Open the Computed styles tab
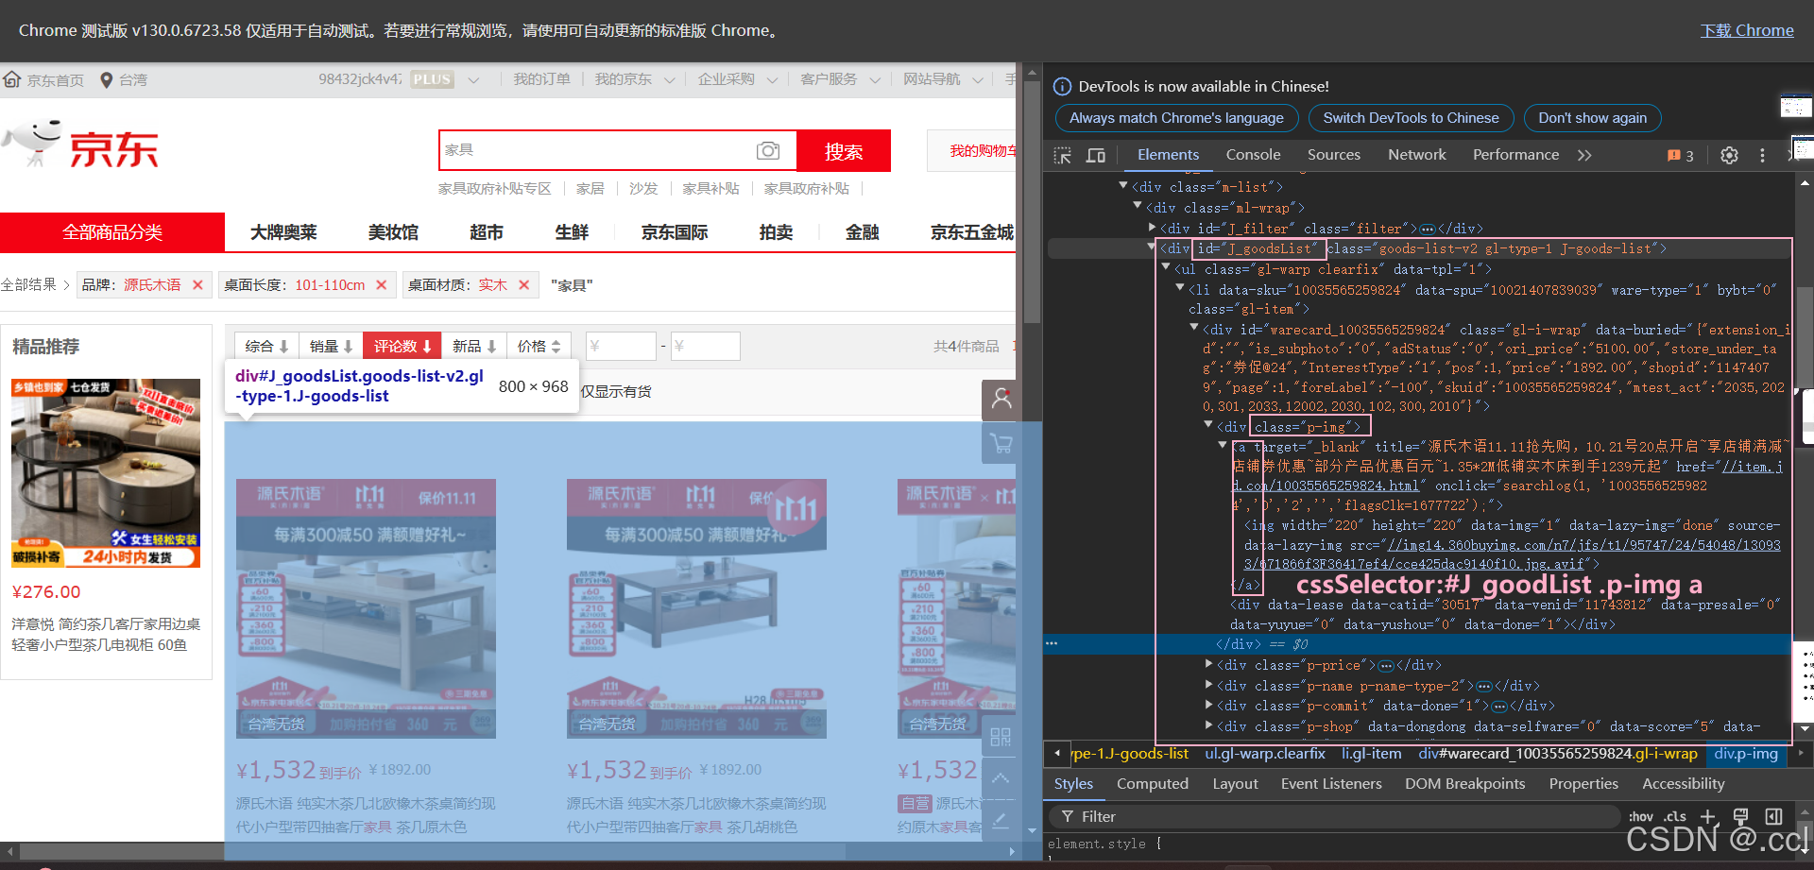The image size is (1814, 870). 1152,784
